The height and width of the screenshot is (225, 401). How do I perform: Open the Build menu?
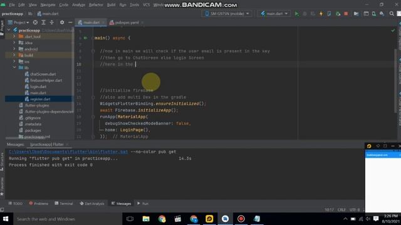pyautogui.click(x=111, y=5)
